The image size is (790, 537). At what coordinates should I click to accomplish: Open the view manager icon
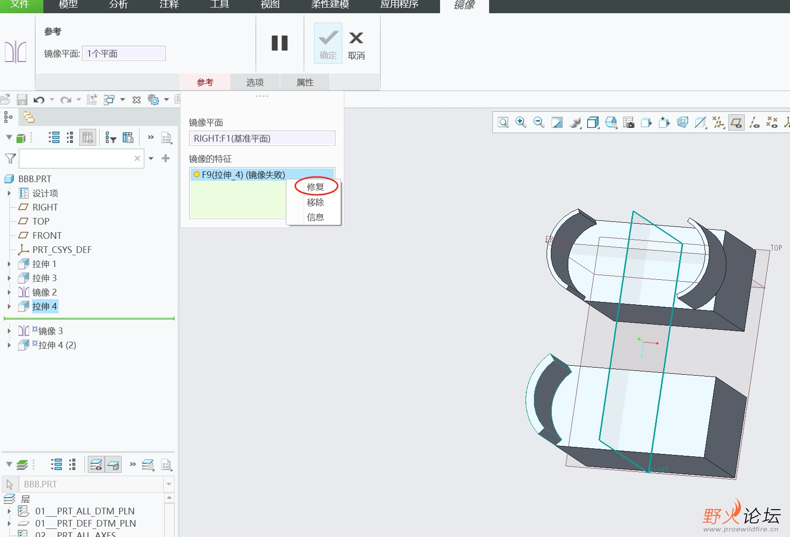pos(611,123)
